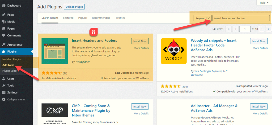Click the '80,000+ Active Installations' text
The width and height of the screenshot is (272, 125).
(x=177, y=91)
